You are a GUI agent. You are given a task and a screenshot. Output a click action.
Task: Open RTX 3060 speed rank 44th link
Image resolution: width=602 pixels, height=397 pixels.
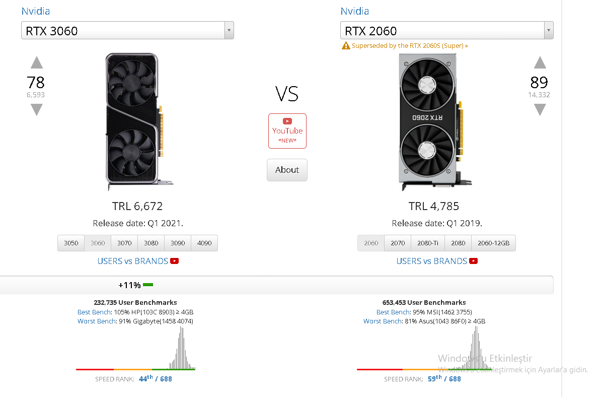(x=145, y=379)
